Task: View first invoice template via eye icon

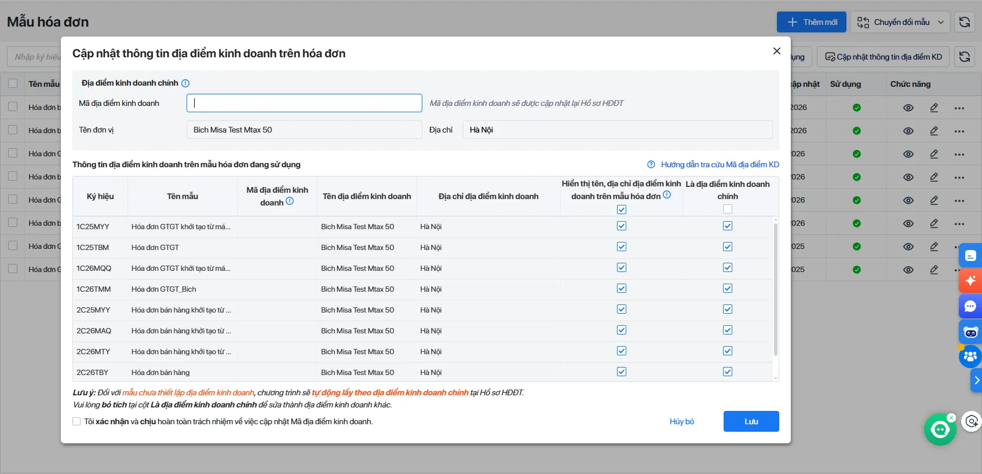Action: pyautogui.click(x=908, y=108)
